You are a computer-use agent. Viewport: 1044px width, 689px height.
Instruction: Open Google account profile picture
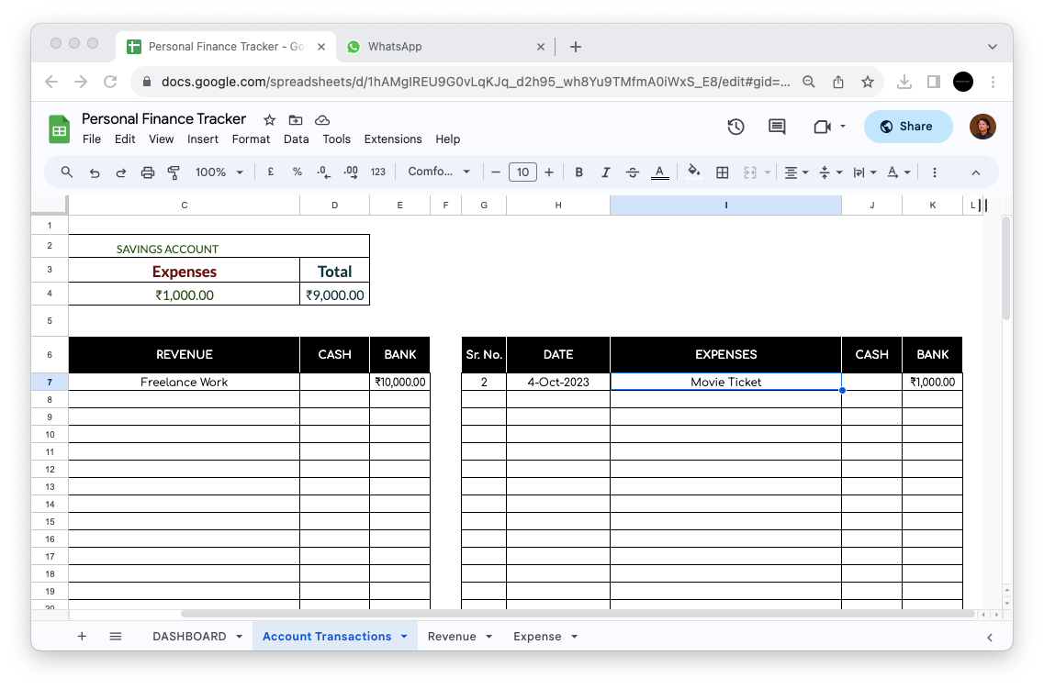pos(982,127)
